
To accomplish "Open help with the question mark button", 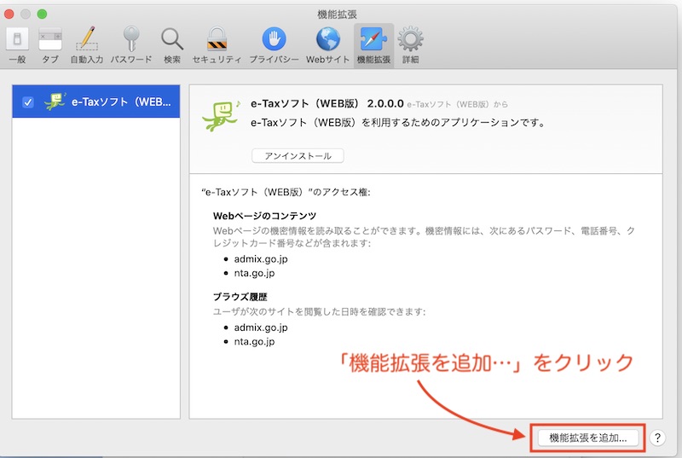I will [x=657, y=438].
